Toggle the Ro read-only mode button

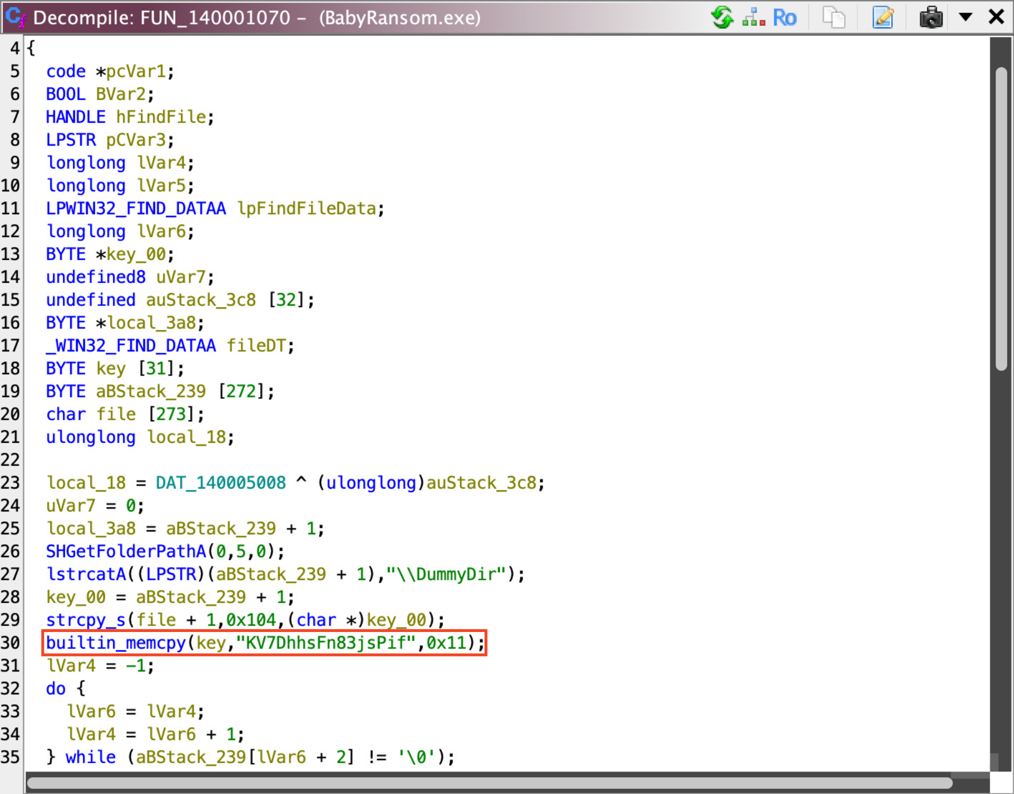pyautogui.click(x=784, y=17)
